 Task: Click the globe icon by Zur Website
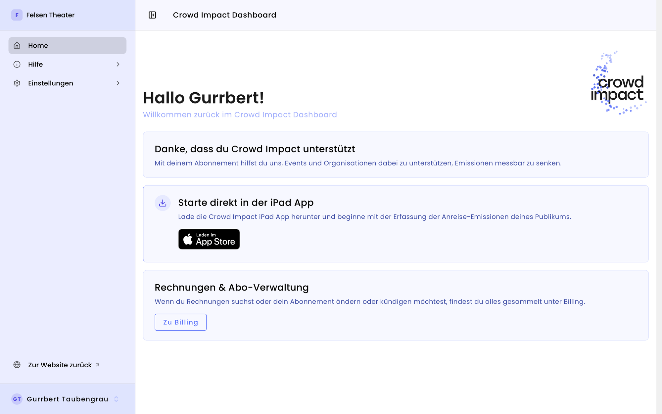click(17, 365)
